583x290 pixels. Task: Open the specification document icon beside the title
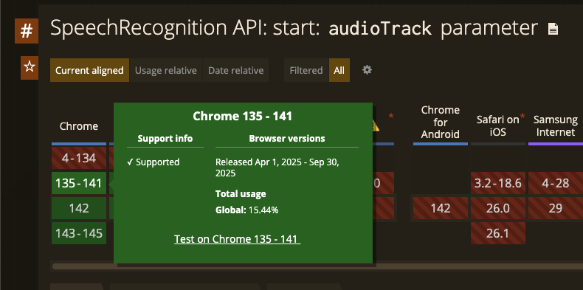click(553, 29)
